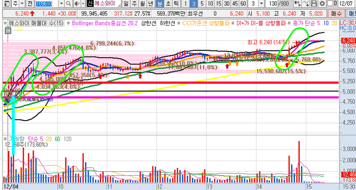Click the speaker sound alert icon
Image resolution: width=356 pixels, height=190 pixels.
tap(77, 3)
